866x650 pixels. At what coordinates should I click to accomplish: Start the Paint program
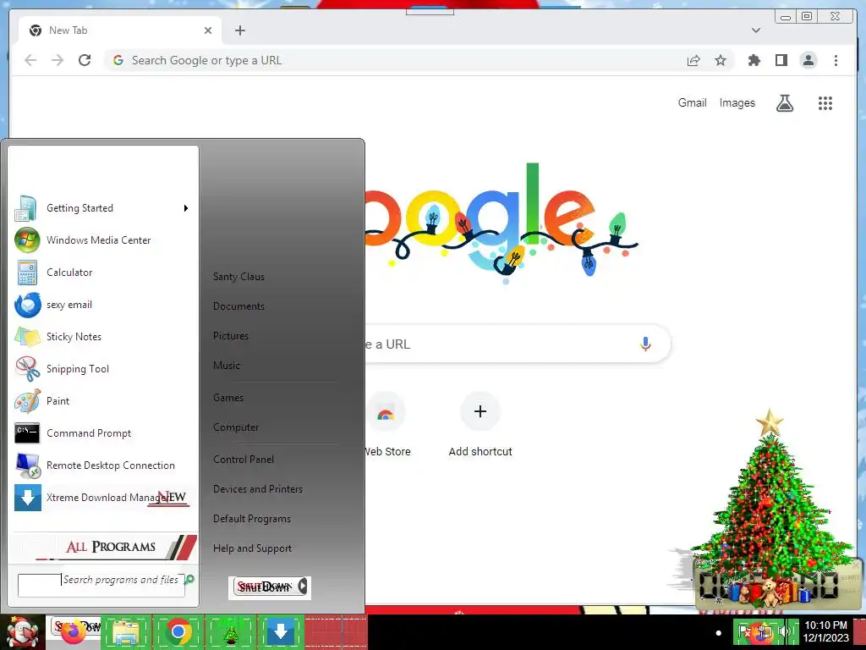102,400
